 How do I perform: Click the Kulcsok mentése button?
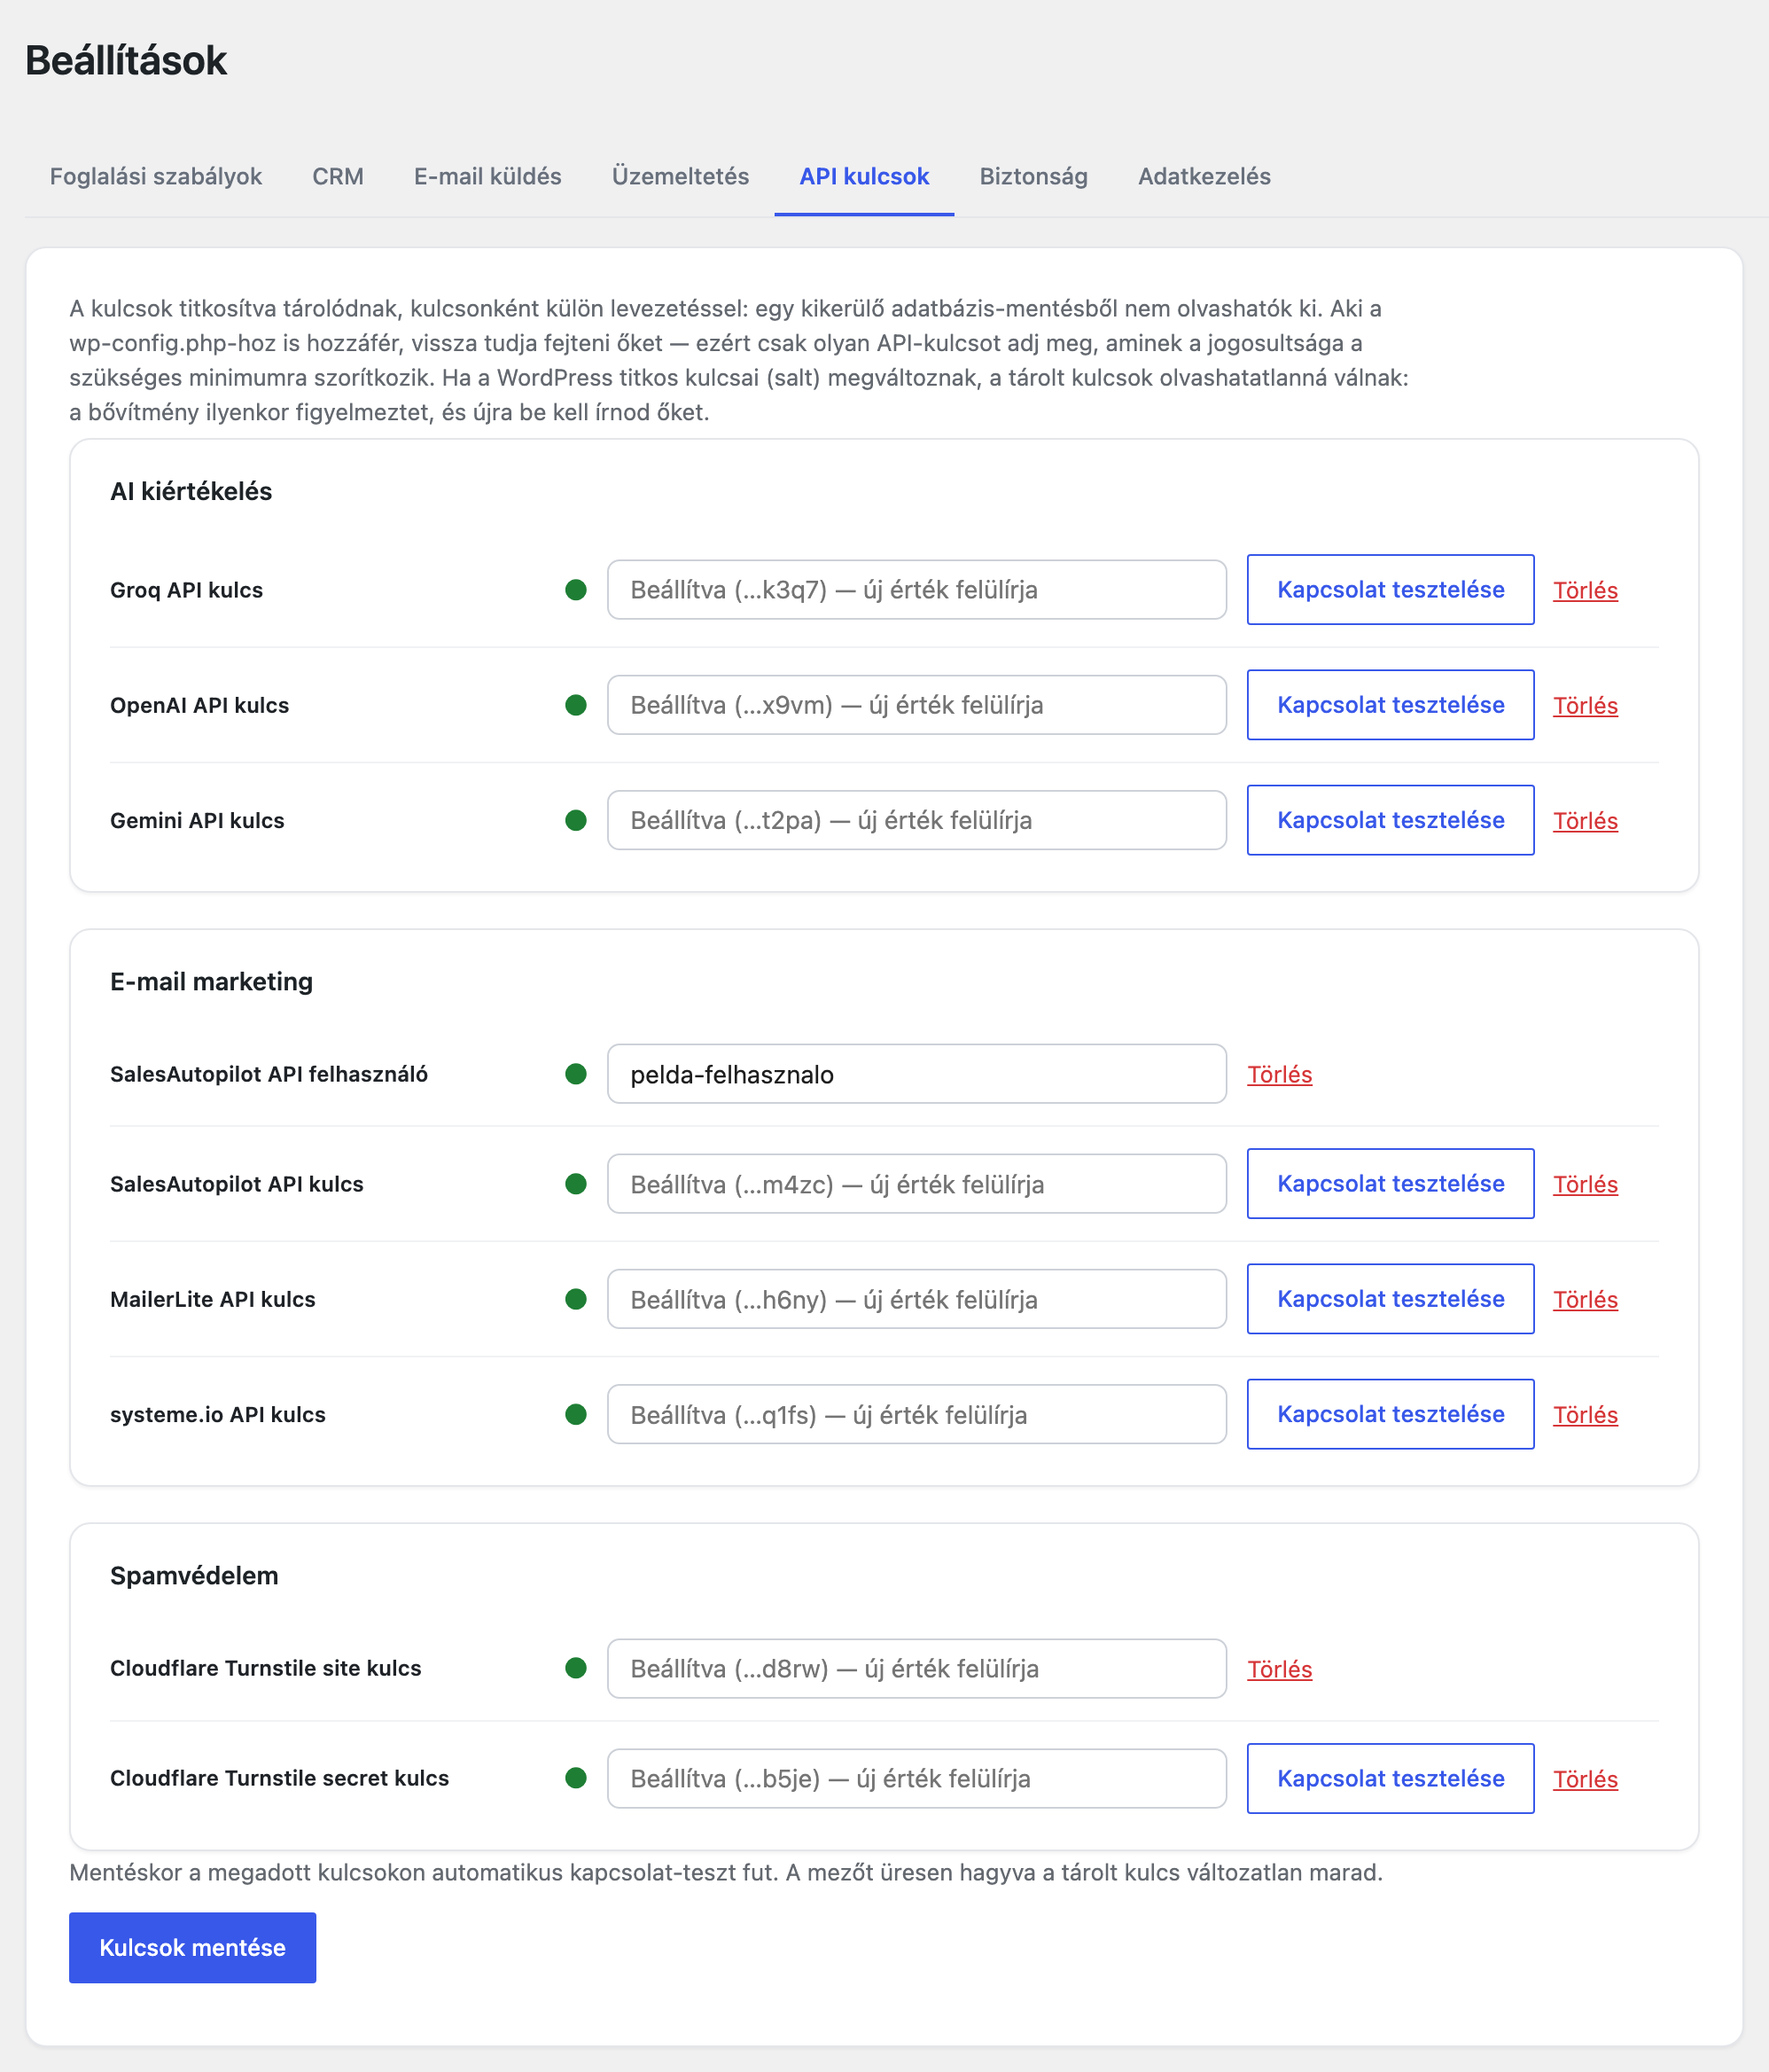click(193, 1947)
